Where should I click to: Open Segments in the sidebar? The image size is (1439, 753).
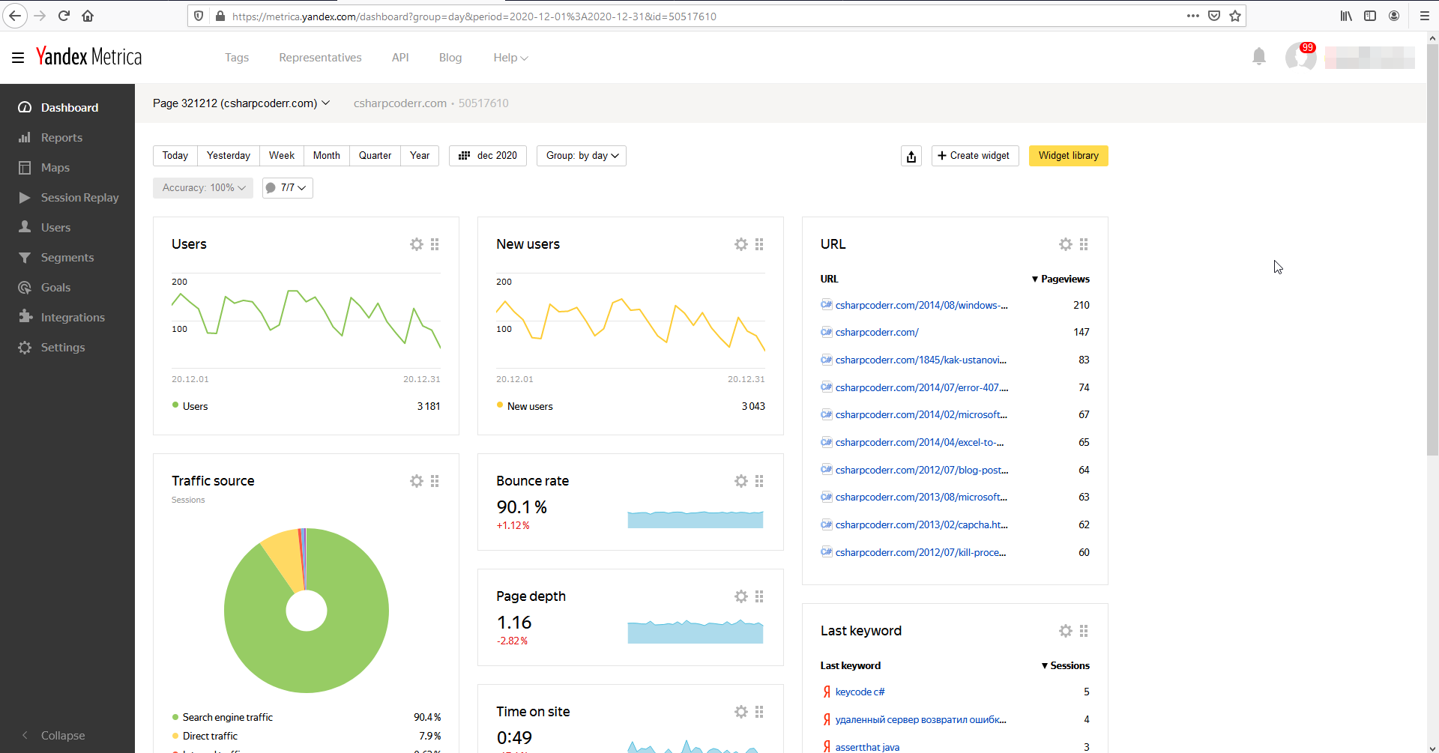pyautogui.click(x=67, y=258)
